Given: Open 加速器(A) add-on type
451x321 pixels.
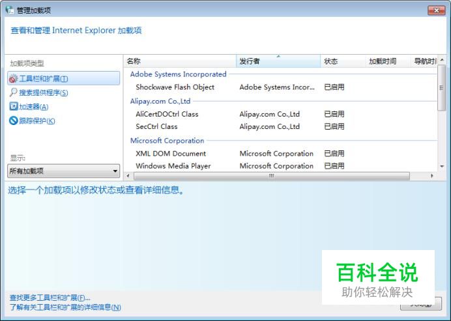Looking at the screenshot, I should (34, 107).
